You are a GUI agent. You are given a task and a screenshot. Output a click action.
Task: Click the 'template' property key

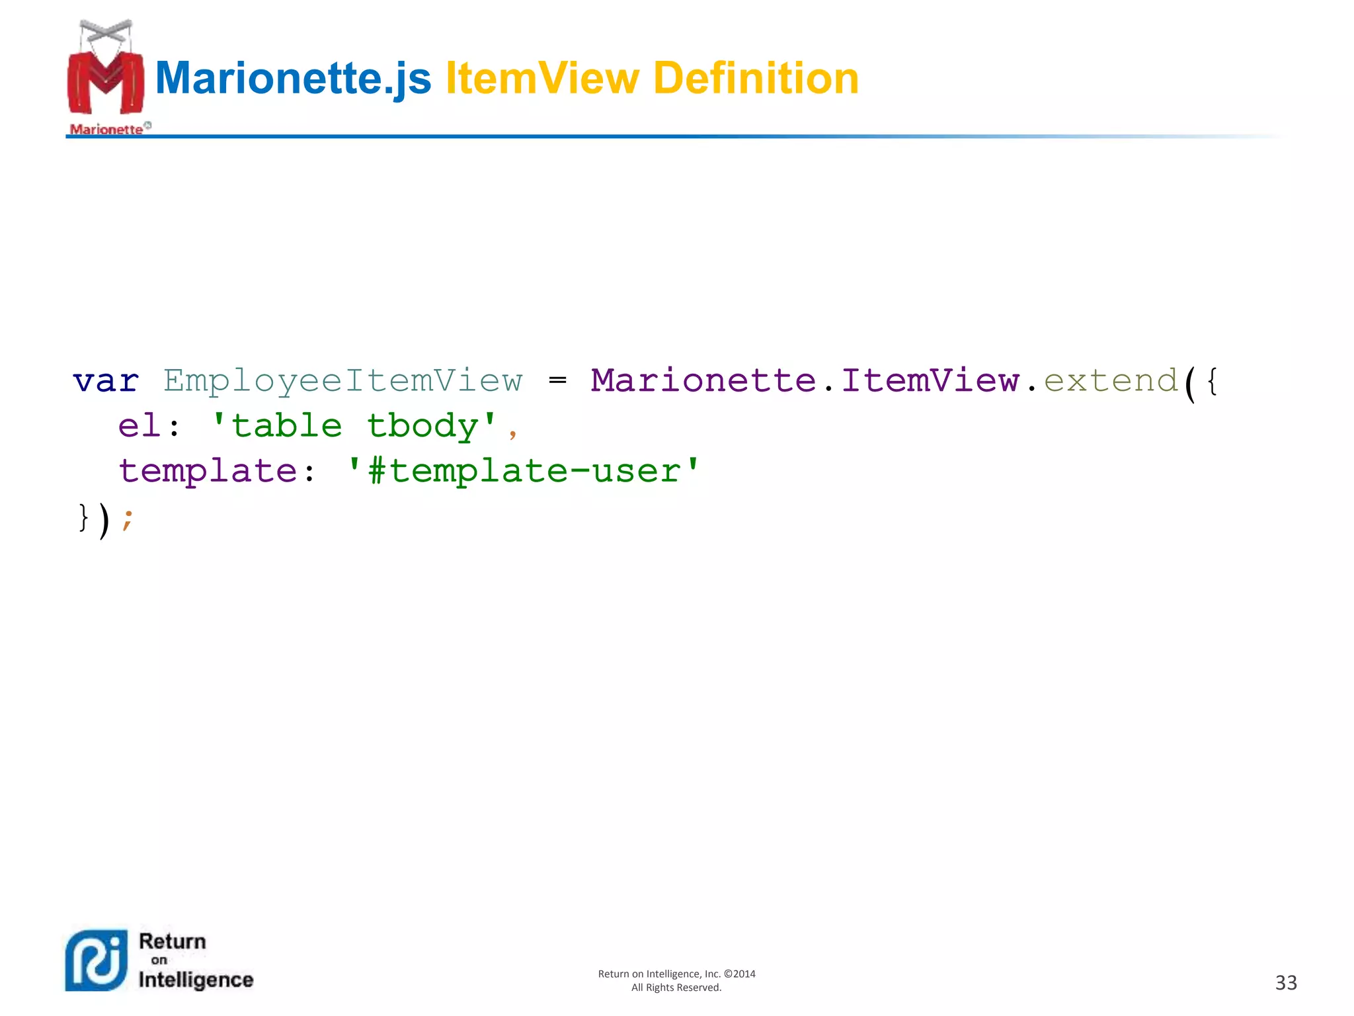point(208,472)
